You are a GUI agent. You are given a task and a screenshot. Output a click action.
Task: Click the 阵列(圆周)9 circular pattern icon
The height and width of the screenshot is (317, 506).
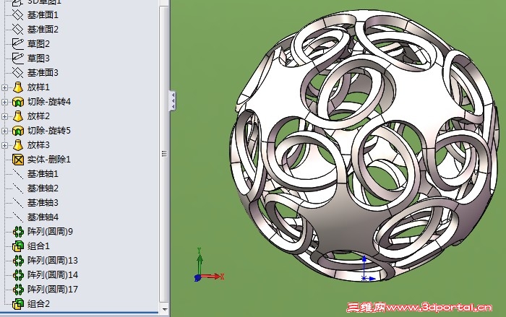[x=18, y=232]
